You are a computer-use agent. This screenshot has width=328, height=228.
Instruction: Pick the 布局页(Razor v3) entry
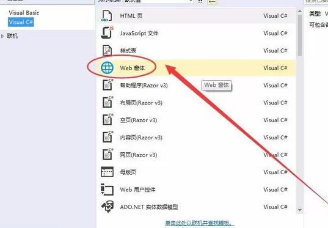pos(141,103)
